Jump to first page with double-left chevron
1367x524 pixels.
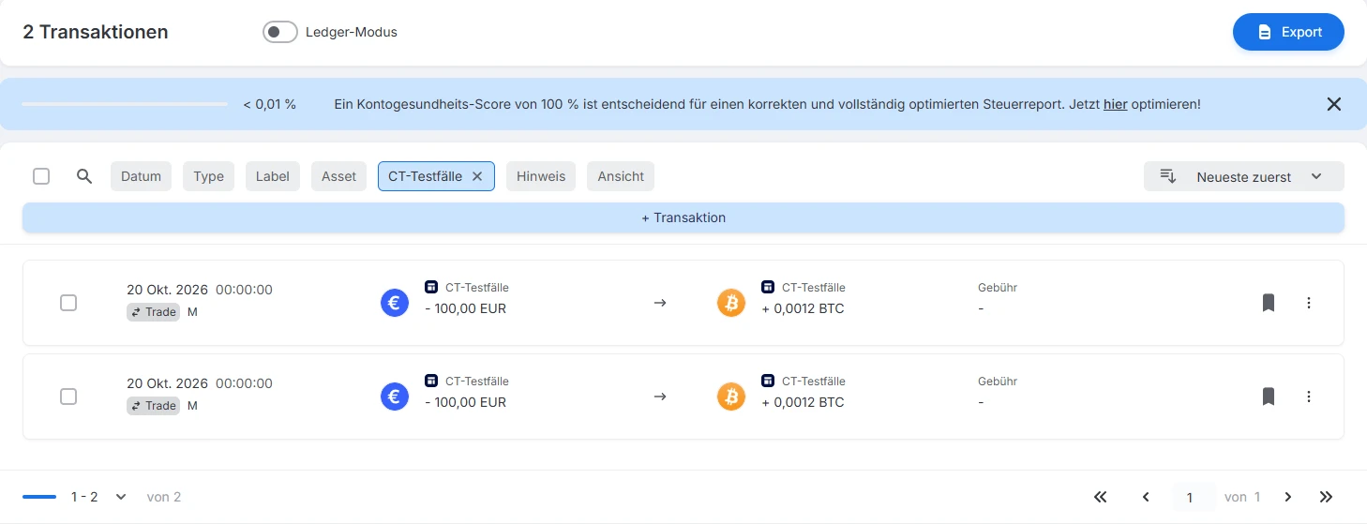coord(1101,497)
